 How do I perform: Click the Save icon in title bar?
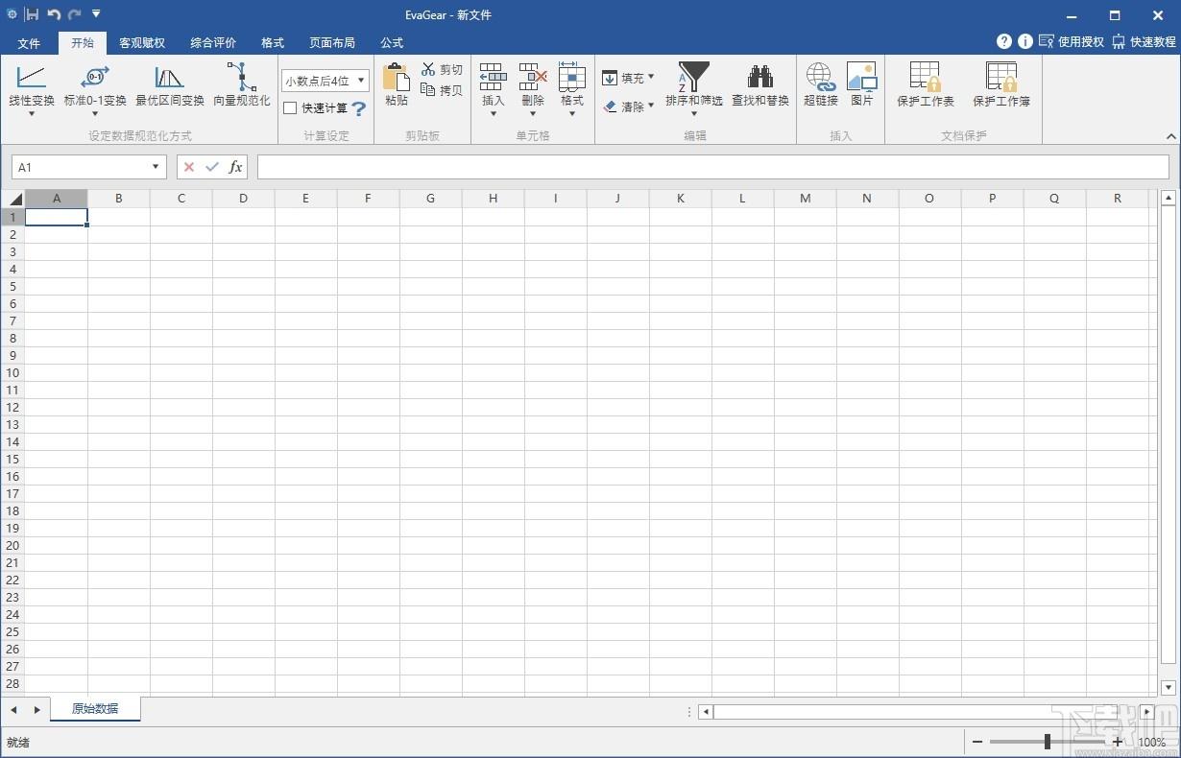pyautogui.click(x=33, y=14)
